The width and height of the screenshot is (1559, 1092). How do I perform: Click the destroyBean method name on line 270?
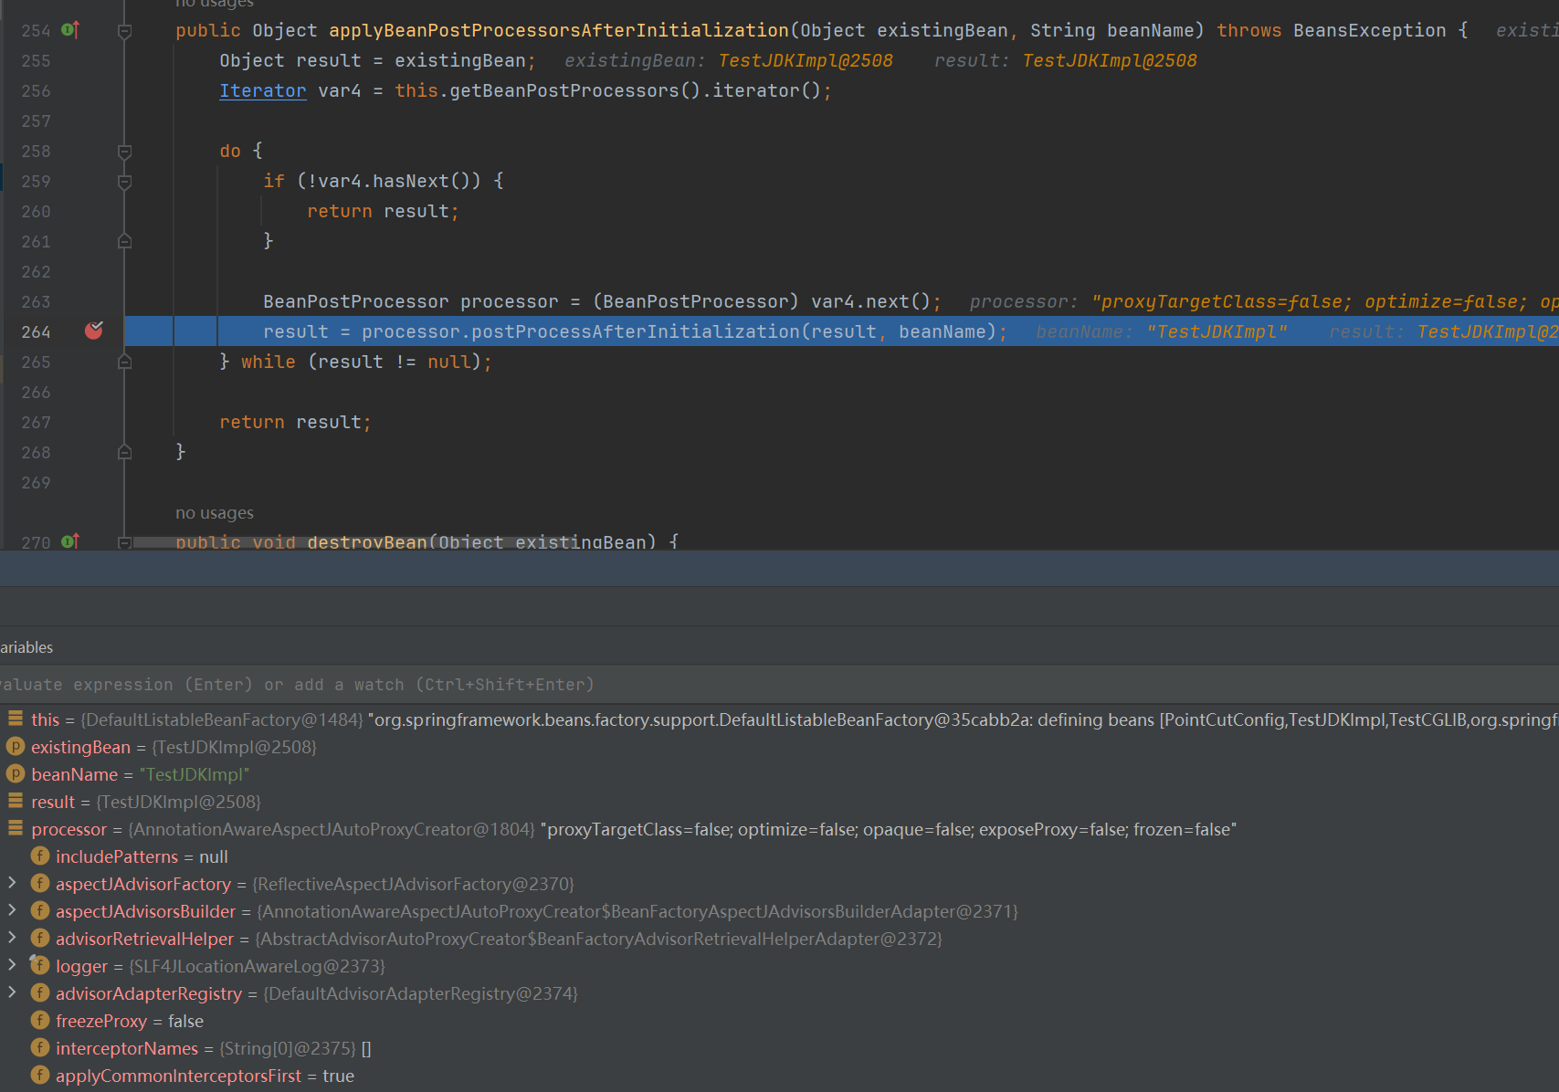tap(367, 542)
